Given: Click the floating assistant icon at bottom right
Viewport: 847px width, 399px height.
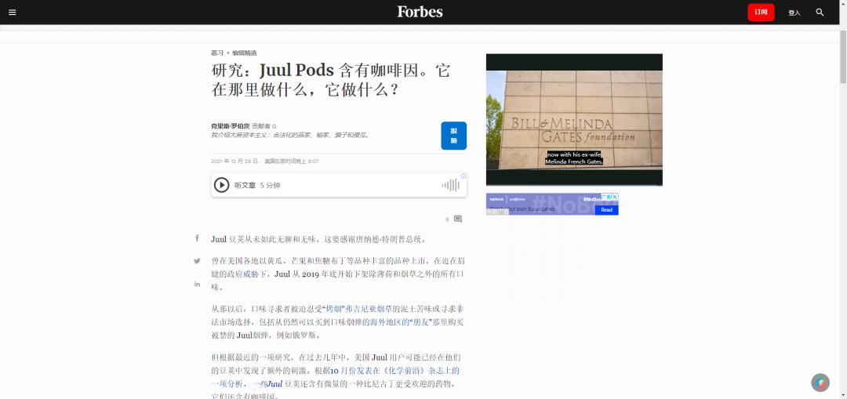Looking at the screenshot, I should coord(820,383).
